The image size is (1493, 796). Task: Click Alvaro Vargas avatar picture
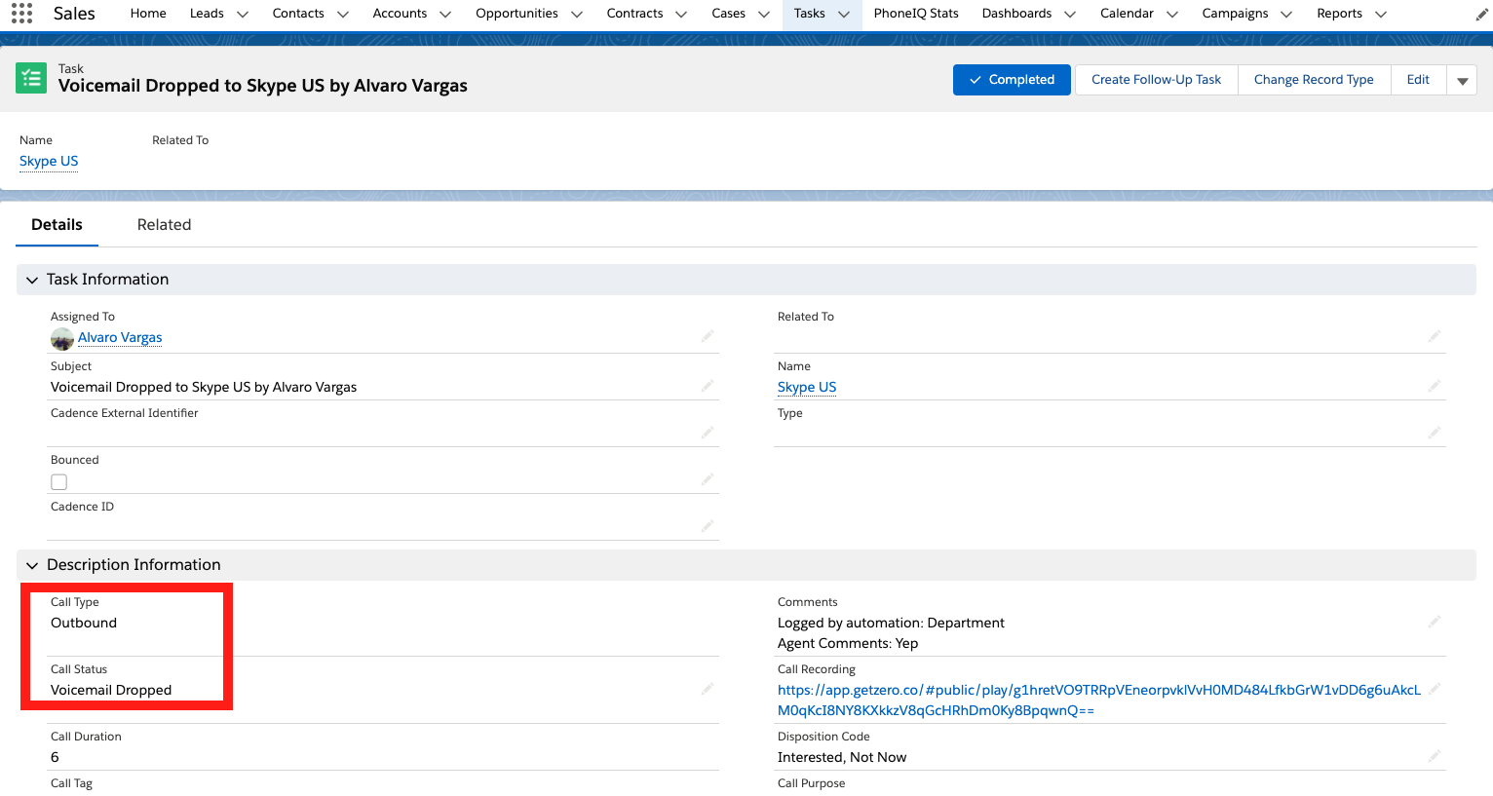(62, 338)
